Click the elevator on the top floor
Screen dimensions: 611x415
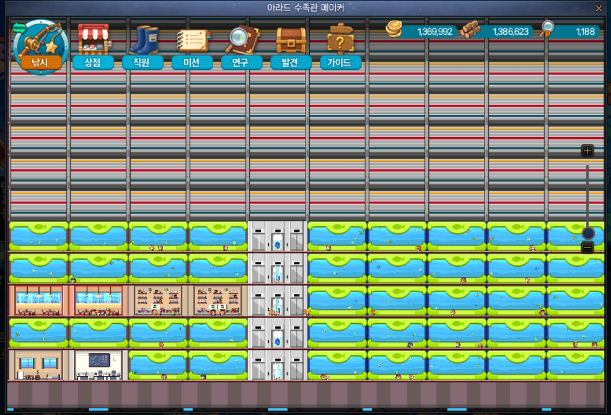click(x=278, y=236)
